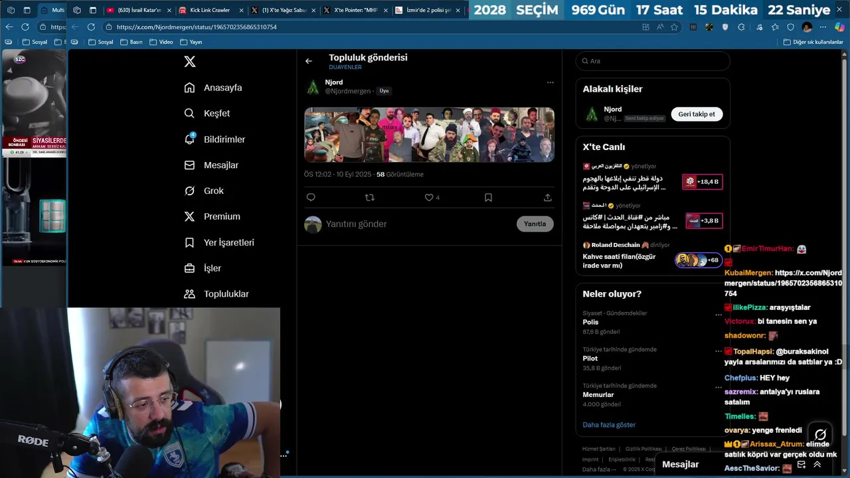The width and height of the screenshot is (850, 478).
Task: Open the Polis trending topic
Action: pyautogui.click(x=590, y=322)
